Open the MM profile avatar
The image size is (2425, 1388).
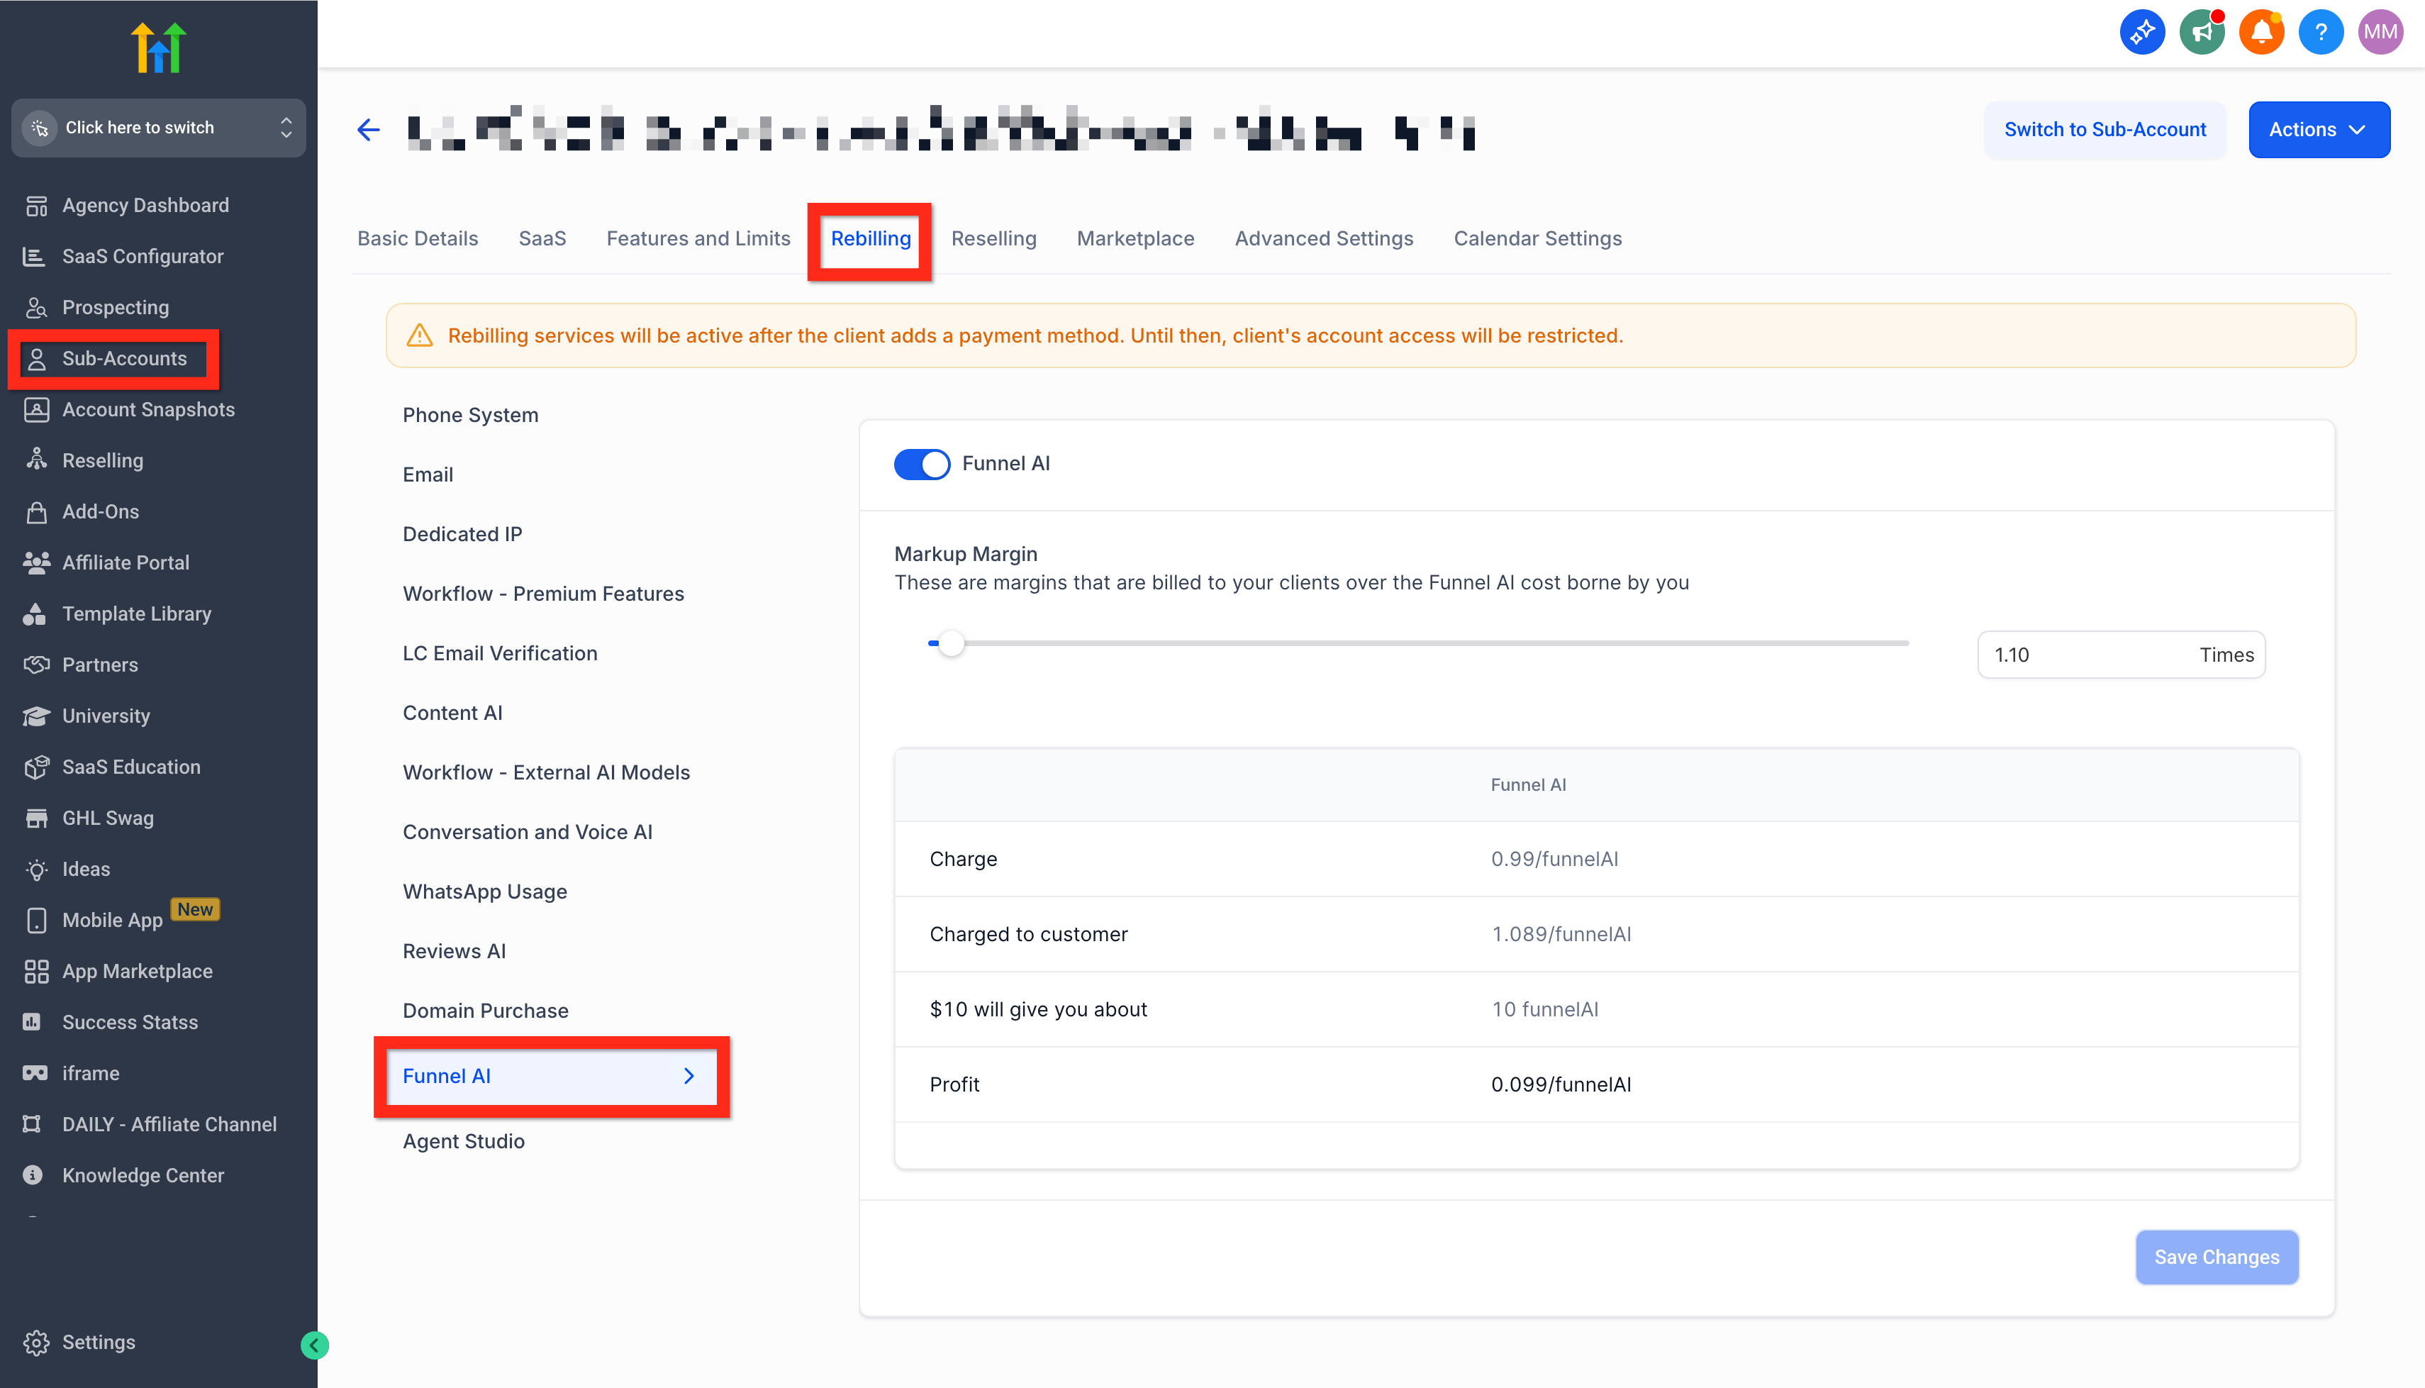coord(2379,33)
